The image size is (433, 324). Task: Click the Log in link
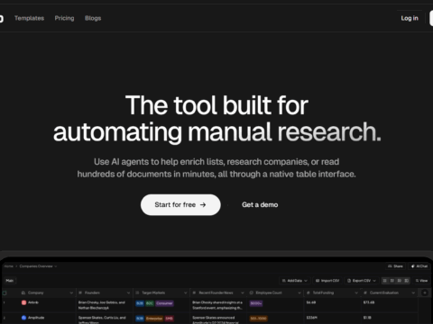tap(410, 18)
